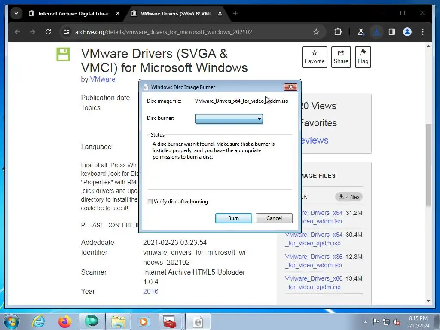The height and width of the screenshot is (330, 440).
Task: Click the Disc Image Burner title icon
Action: (x=146, y=87)
